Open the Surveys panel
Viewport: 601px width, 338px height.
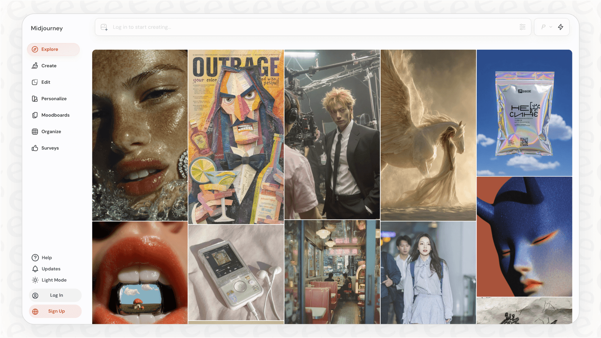(x=50, y=148)
